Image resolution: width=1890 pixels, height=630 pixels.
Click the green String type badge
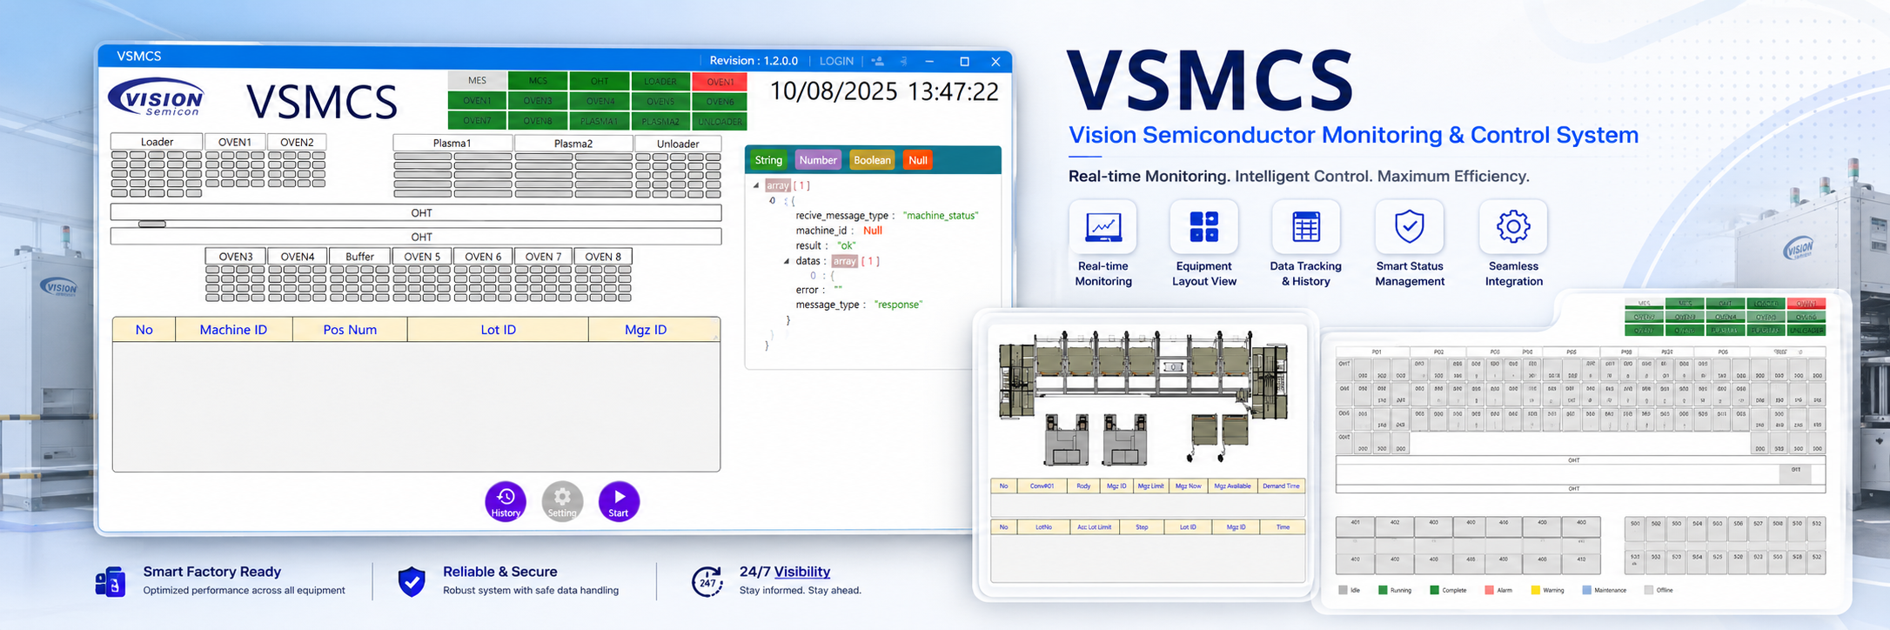pos(768,160)
